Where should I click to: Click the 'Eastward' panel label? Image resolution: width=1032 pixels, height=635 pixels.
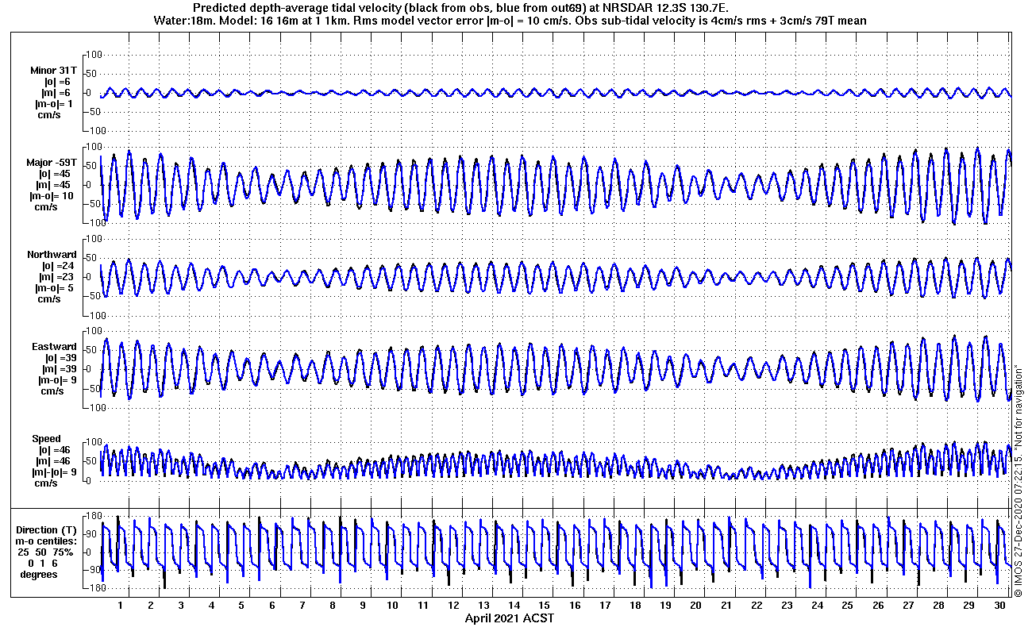(54, 347)
